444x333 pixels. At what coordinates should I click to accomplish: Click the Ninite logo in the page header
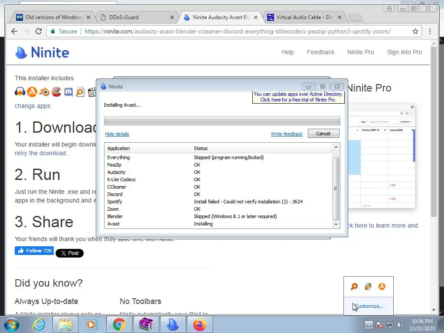[x=42, y=52]
